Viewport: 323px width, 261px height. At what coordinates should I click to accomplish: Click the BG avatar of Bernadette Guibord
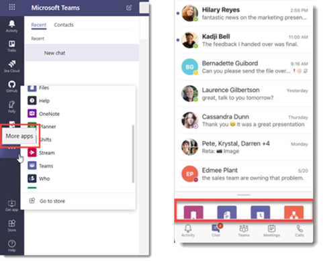189,67
